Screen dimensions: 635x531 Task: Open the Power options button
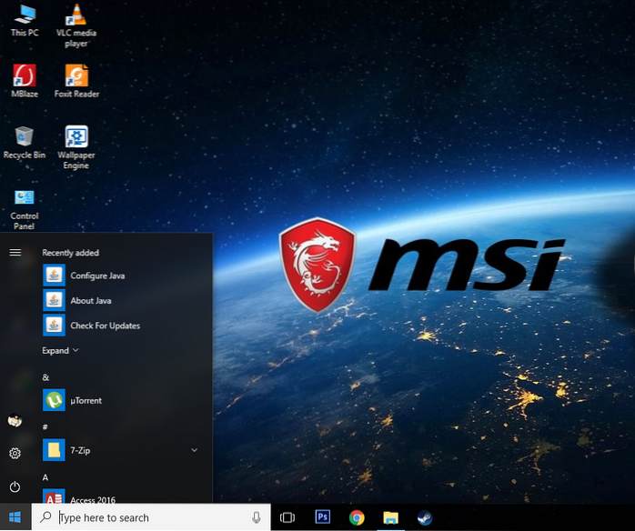[x=15, y=486]
